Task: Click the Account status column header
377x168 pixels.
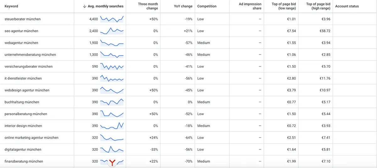Action: pos(347,6)
